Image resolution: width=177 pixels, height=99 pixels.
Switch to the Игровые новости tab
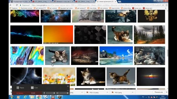[20, 2]
